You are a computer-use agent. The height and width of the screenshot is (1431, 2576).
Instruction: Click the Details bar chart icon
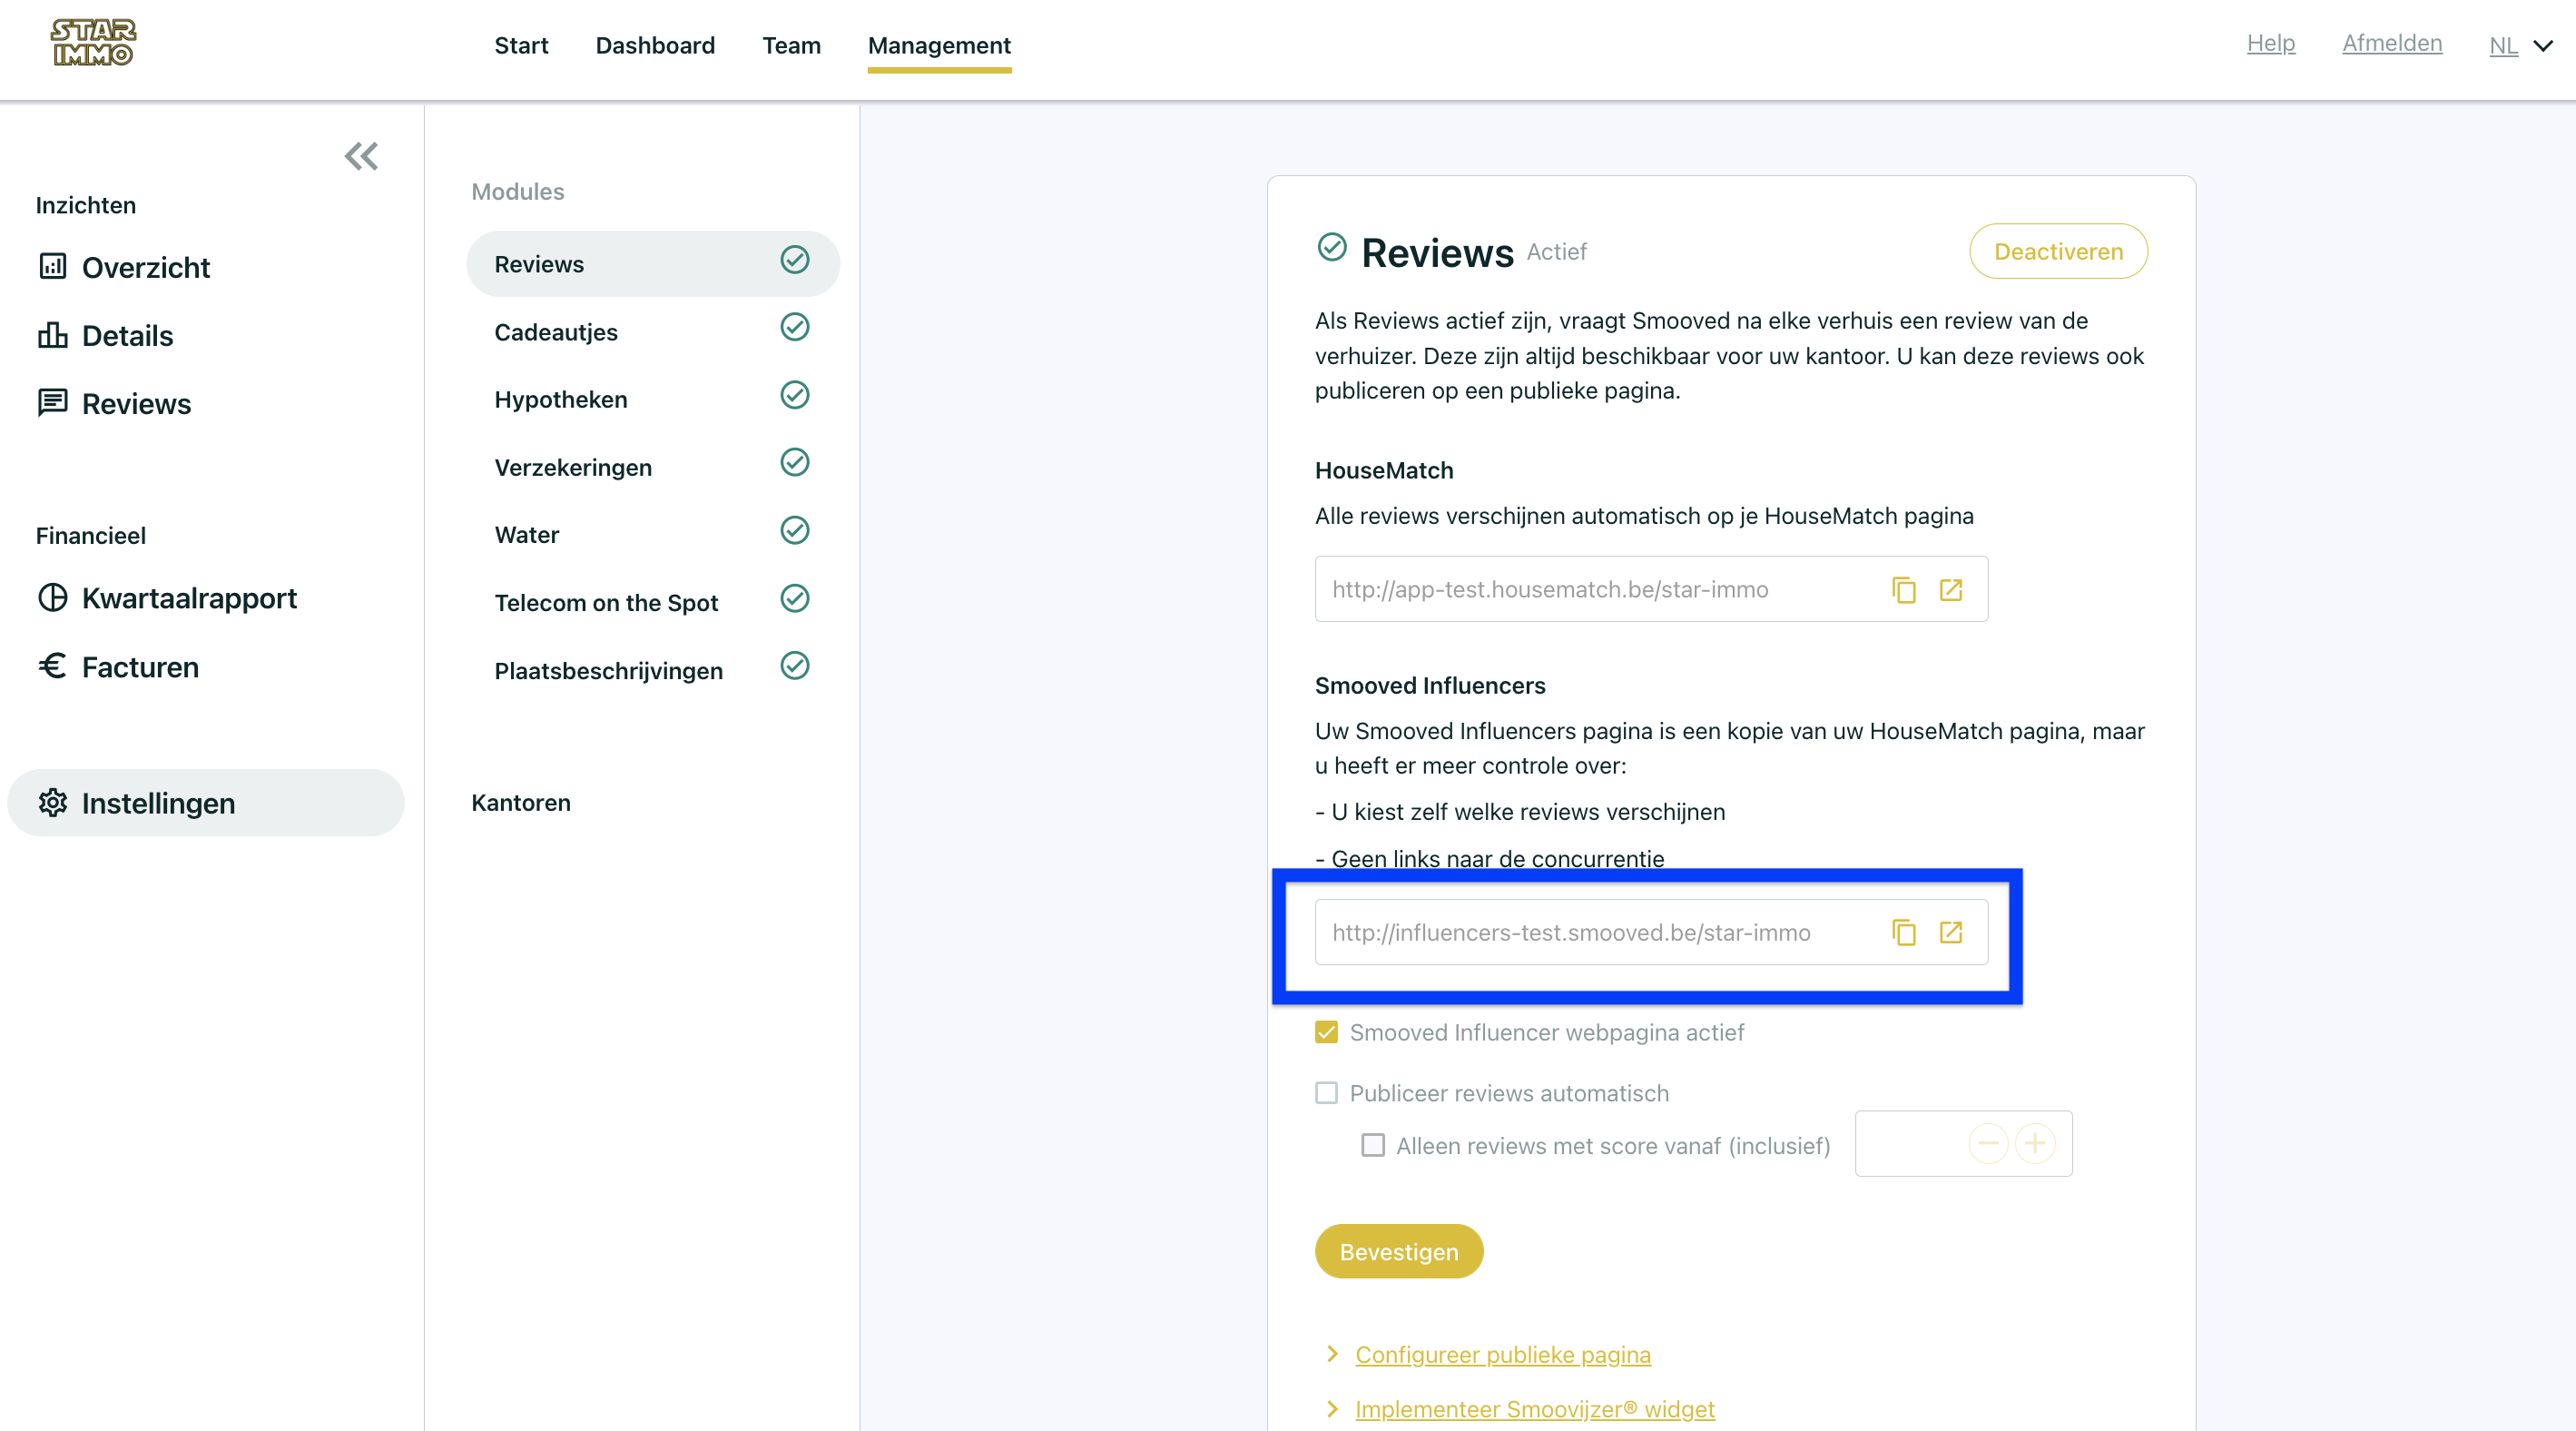52,334
